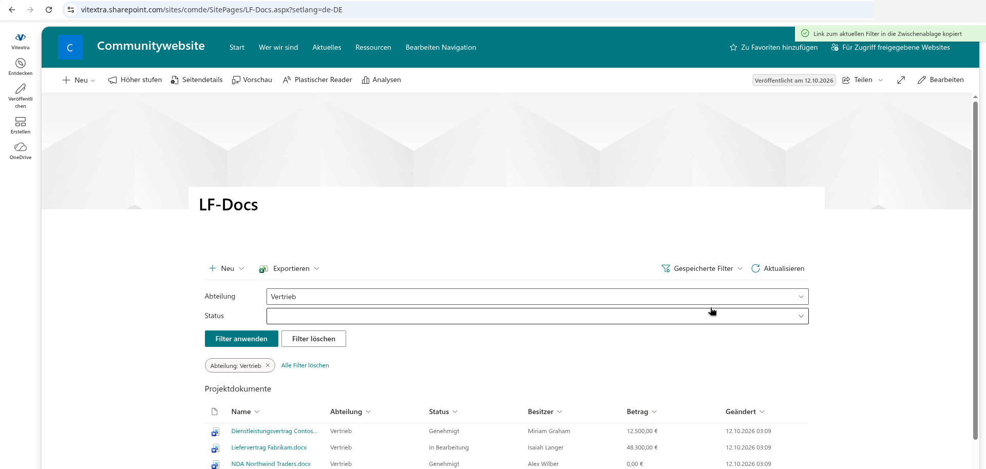The width and height of the screenshot is (986, 469).
Task: Open Aktuelles navigation item
Action: [x=327, y=47]
